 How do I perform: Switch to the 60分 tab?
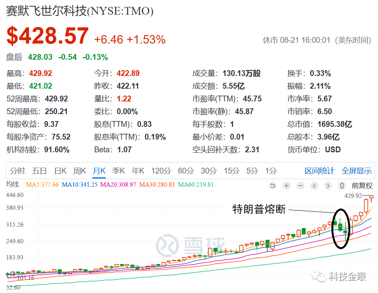pos(186,171)
